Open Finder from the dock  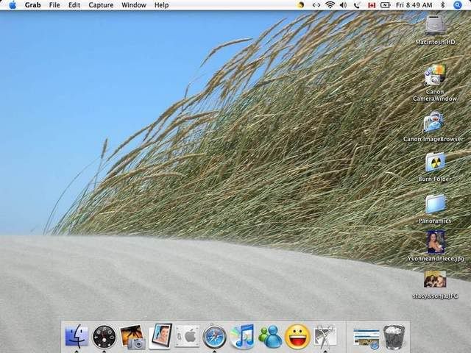[76, 336]
